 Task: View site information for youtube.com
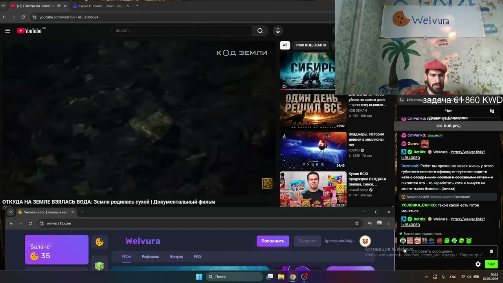pyautogui.click(x=34, y=17)
